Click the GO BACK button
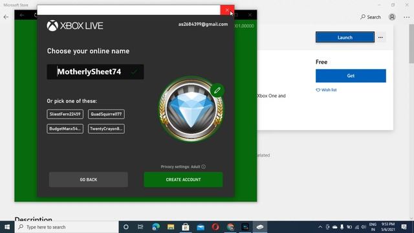Screen dimensions: 414x233 pyautogui.click(x=89, y=180)
